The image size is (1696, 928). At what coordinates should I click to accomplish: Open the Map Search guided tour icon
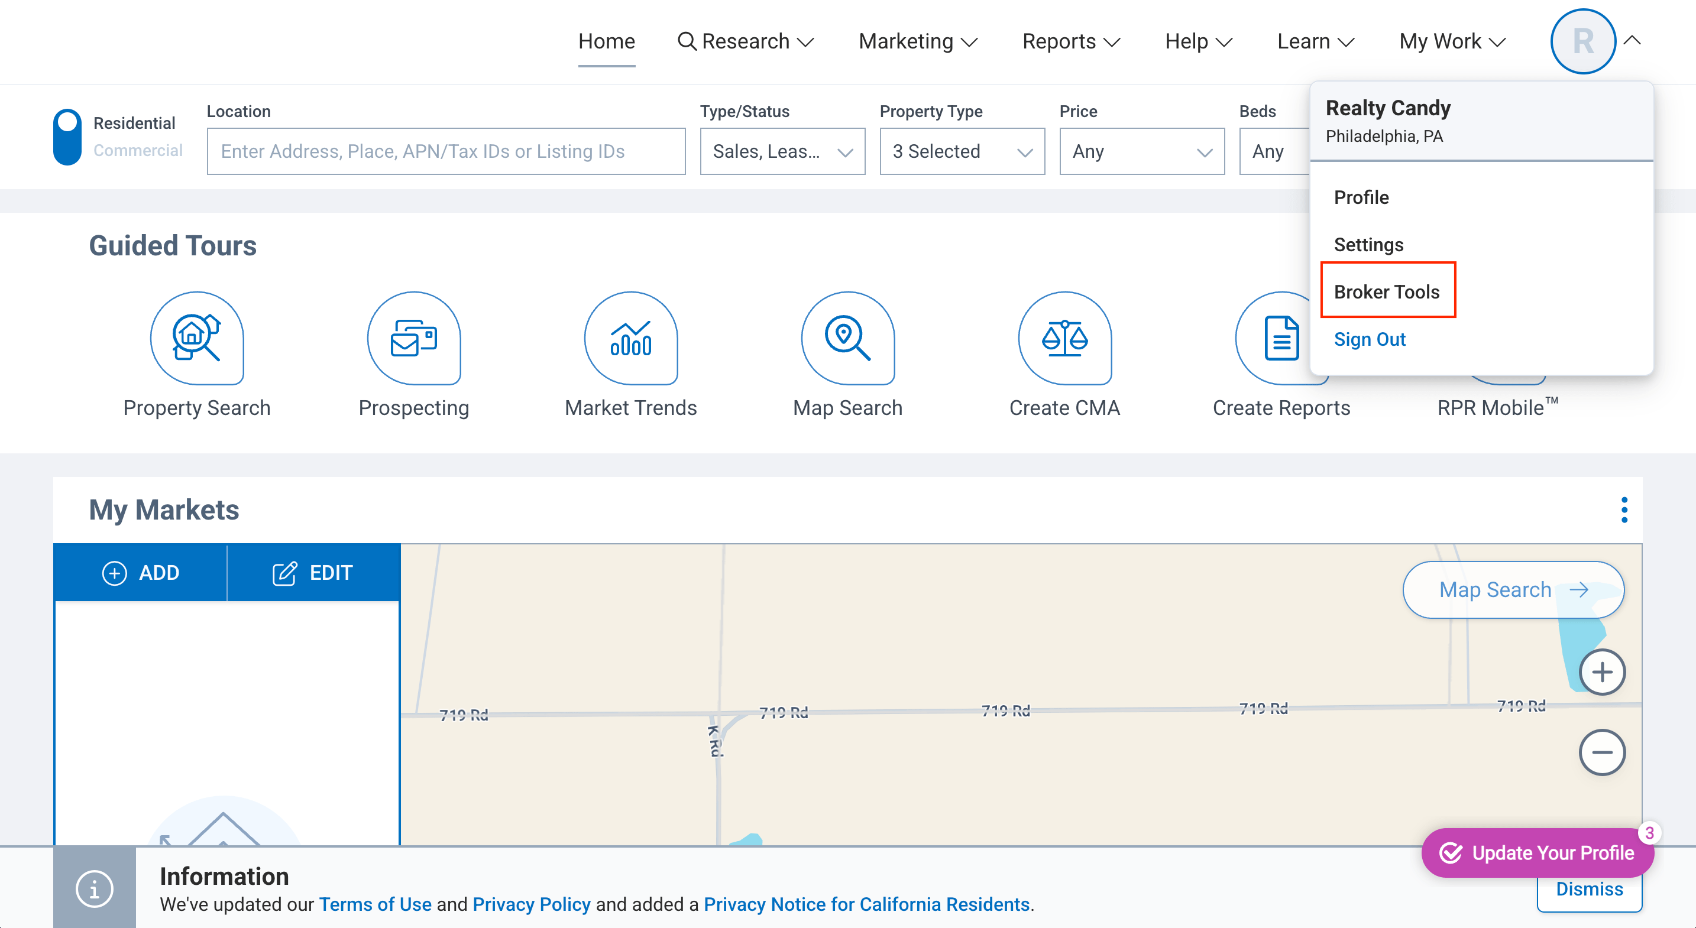[847, 338]
